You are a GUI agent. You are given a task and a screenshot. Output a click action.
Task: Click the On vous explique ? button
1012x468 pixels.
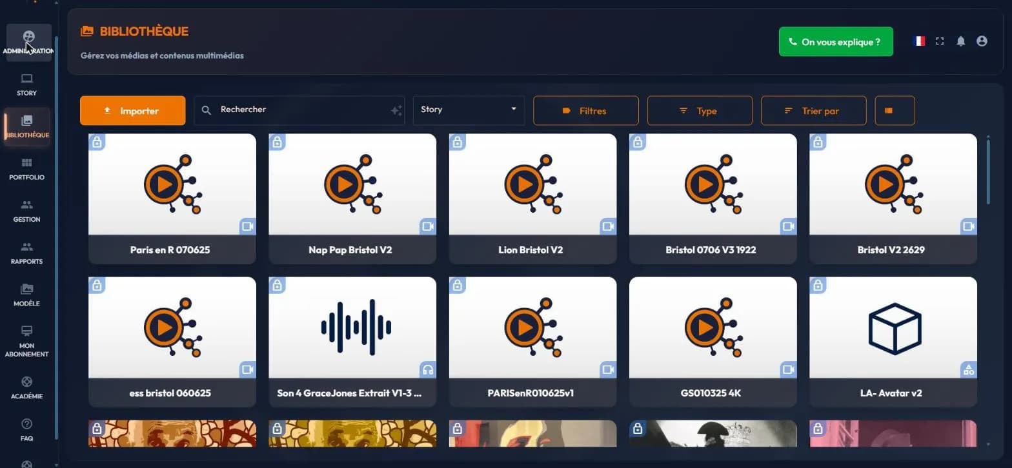[x=836, y=42]
